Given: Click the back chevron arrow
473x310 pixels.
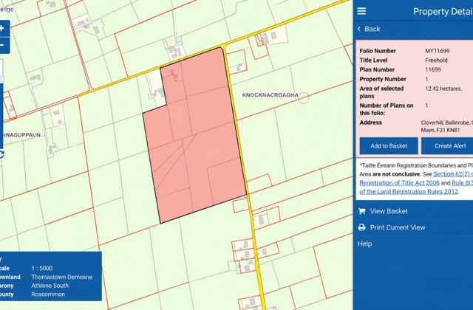Looking at the screenshot, I should [x=359, y=29].
